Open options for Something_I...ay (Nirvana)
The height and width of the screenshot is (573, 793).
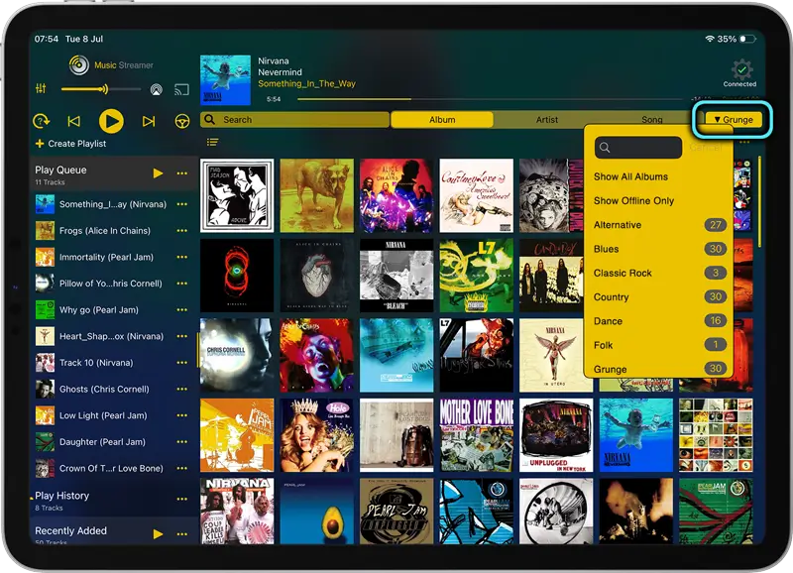pyautogui.click(x=182, y=204)
